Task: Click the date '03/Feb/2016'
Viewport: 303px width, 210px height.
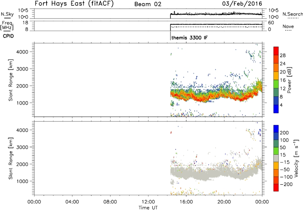Action: click(x=242, y=3)
